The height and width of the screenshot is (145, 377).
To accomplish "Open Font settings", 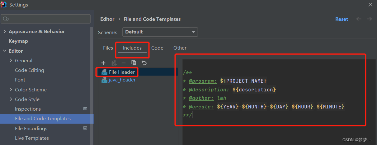I will [x=20, y=80].
